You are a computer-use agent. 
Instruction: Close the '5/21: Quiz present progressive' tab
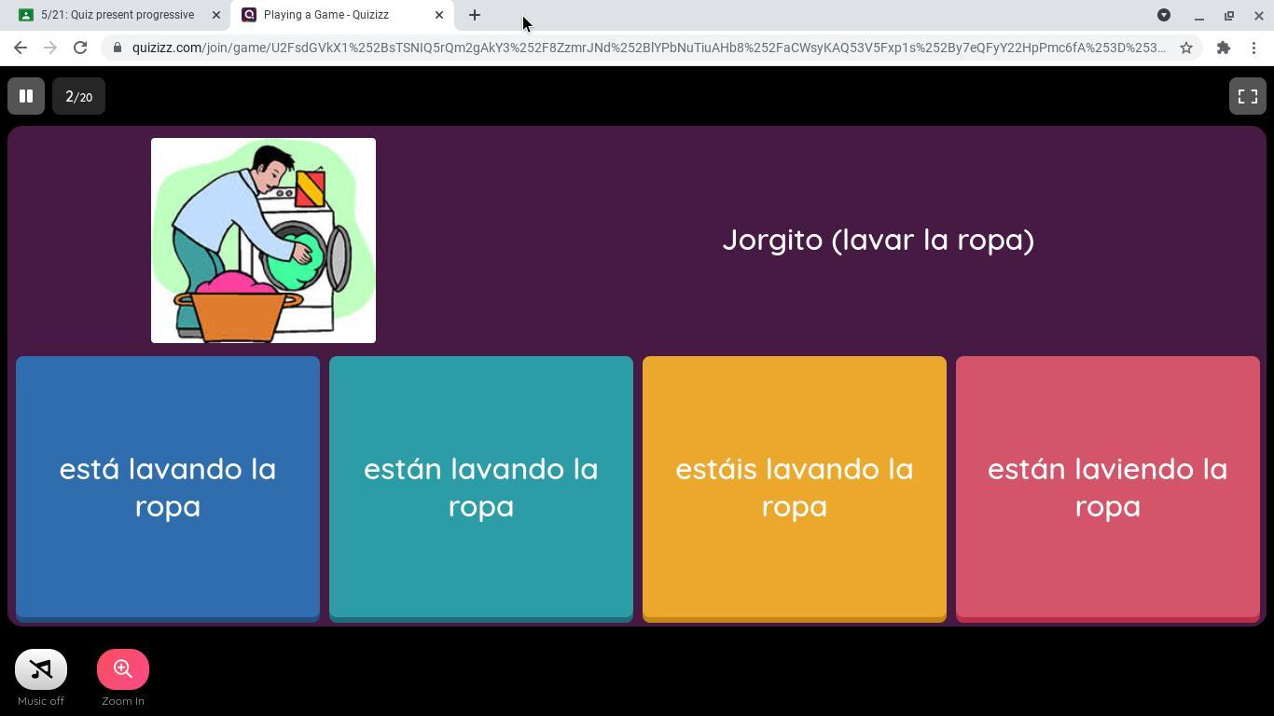point(216,15)
